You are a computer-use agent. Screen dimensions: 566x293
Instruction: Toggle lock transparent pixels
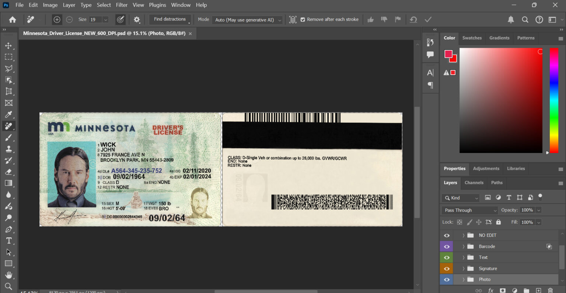coord(460,222)
